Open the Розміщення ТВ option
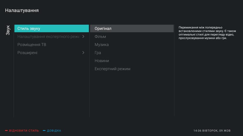 [x=32, y=45]
